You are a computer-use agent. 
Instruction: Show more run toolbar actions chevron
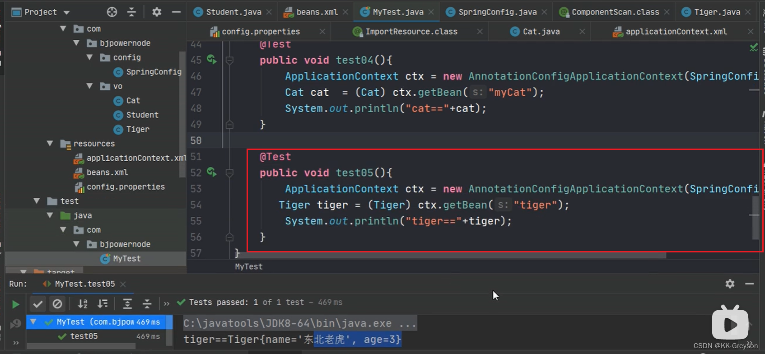[167, 304]
